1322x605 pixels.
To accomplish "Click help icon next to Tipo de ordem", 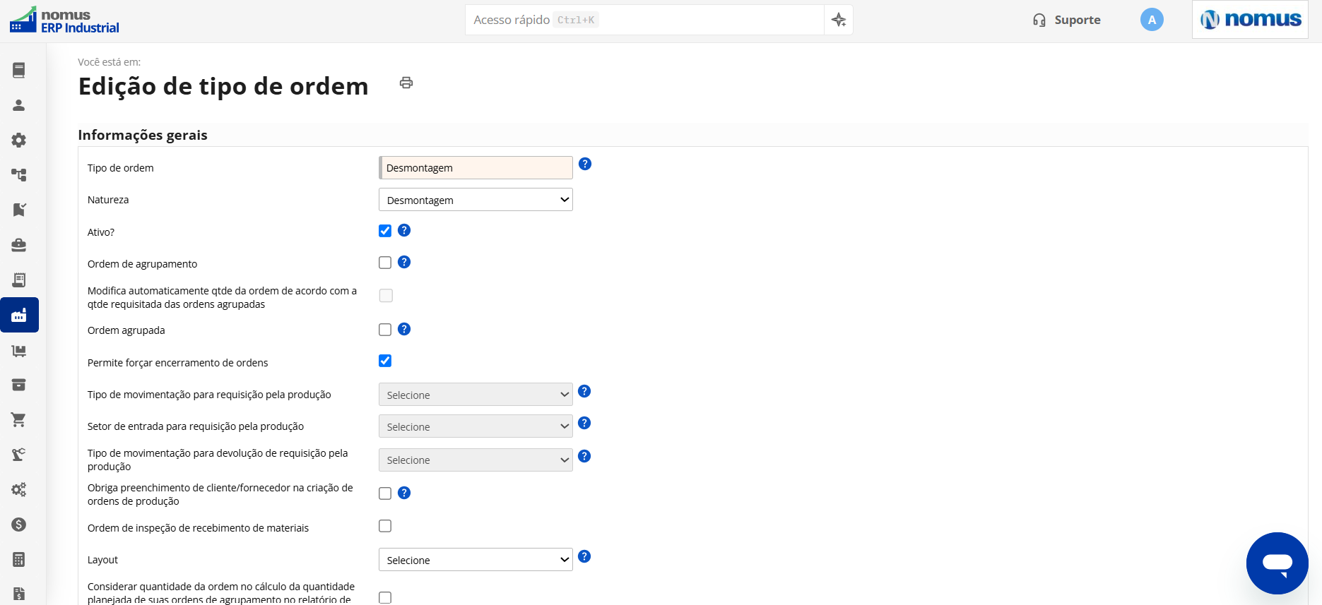I will pos(585,164).
